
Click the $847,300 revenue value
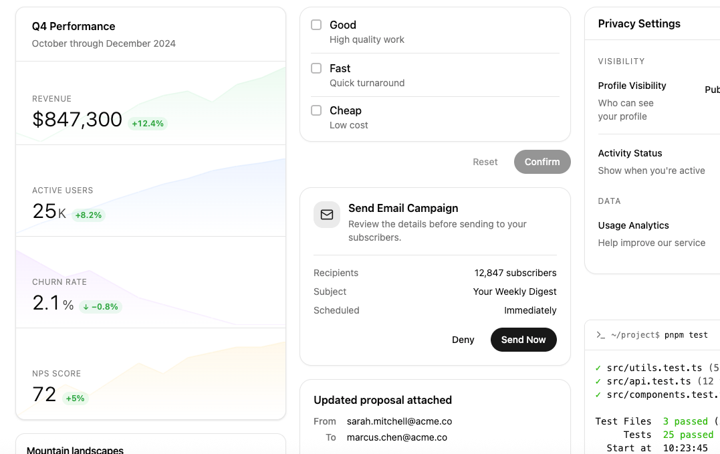(77, 120)
